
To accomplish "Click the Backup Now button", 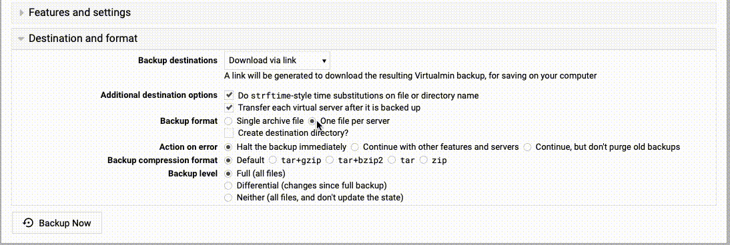I will [57, 223].
